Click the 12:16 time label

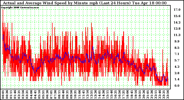click(87, 94)
